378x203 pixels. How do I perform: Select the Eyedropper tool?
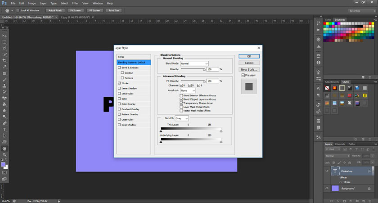tap(4, 67)
